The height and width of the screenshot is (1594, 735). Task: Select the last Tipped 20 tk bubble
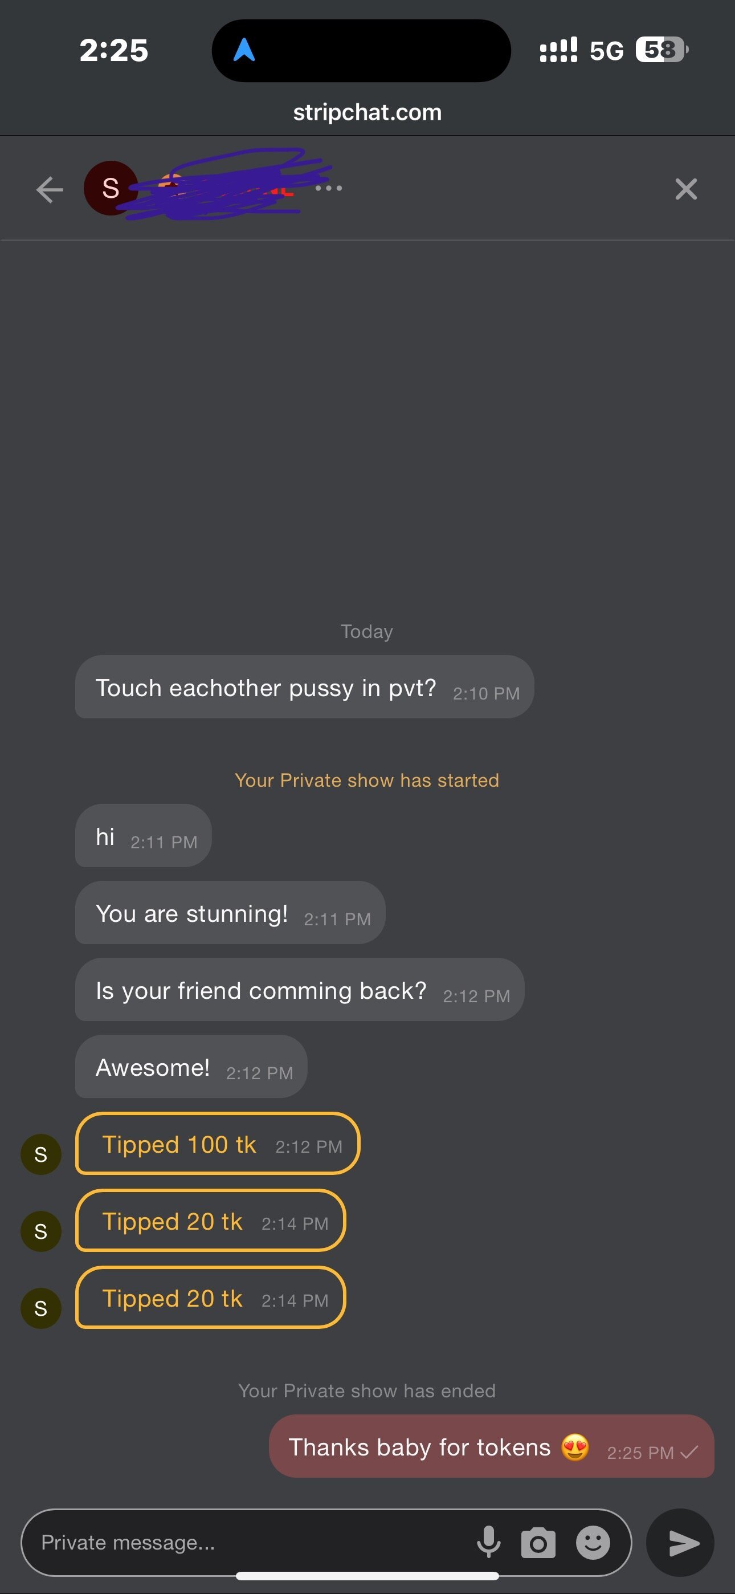point(210,1298)
